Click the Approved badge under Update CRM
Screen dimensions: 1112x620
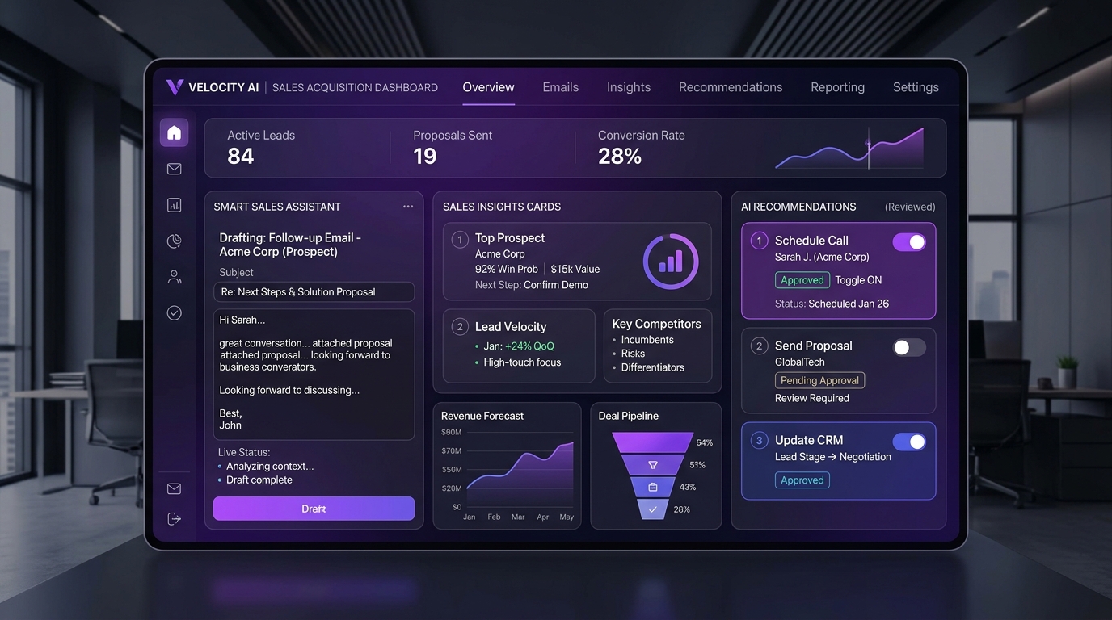802,480
